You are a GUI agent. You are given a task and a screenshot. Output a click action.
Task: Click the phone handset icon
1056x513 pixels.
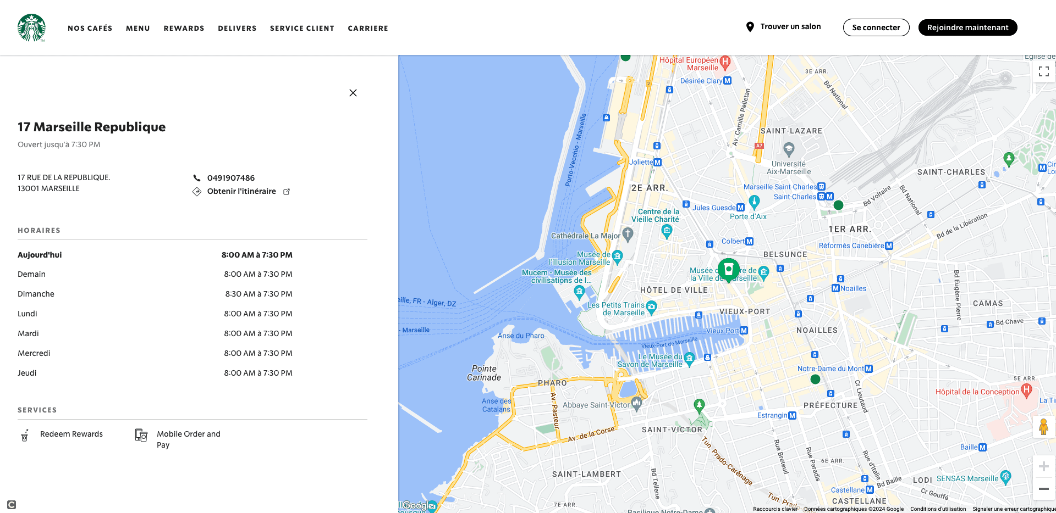point(197,178)
